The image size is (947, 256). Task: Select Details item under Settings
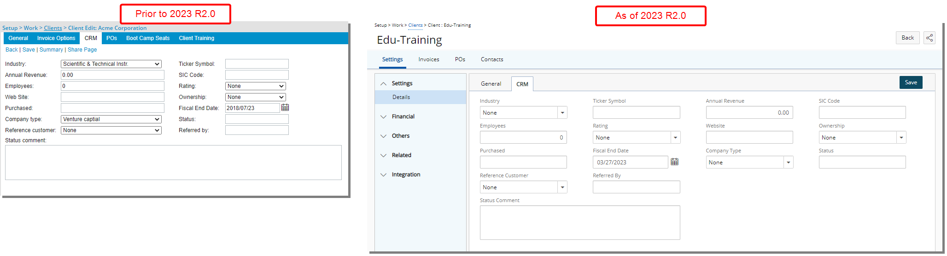(x=421, y=97)
